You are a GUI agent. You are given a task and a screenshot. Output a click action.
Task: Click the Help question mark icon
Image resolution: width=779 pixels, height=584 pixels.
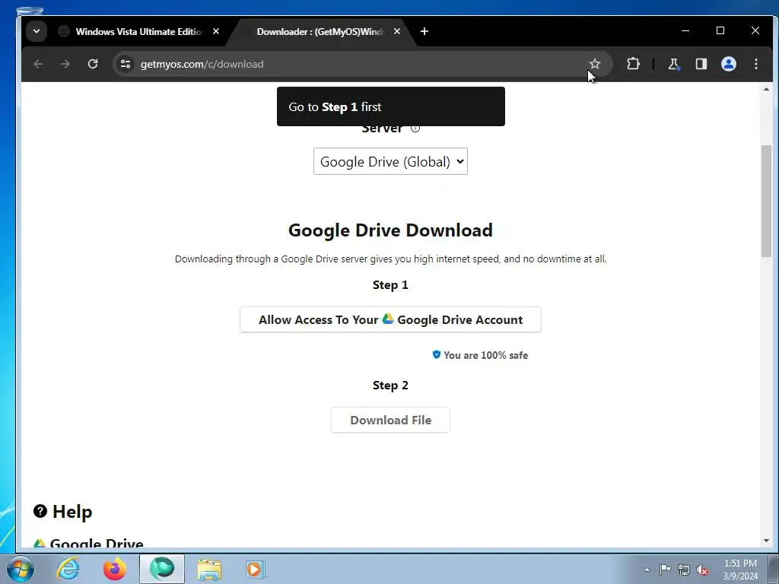pos(40,511)
